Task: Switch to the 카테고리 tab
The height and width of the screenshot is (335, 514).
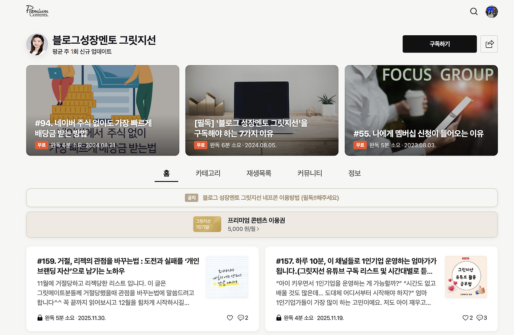Action: 208,174
